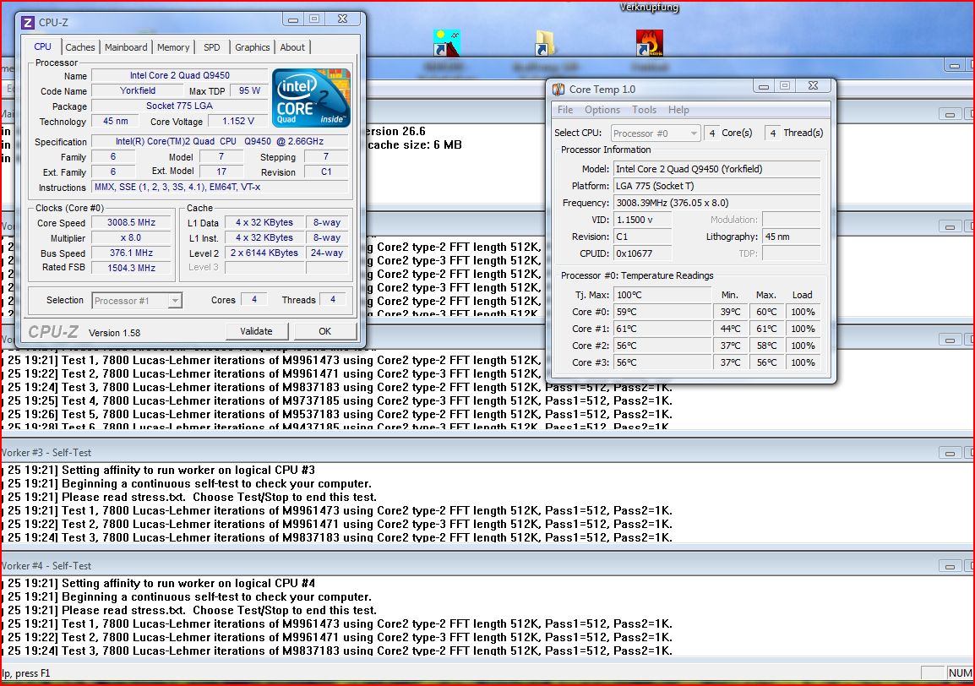The height and width of the screenshot is (686, 975).
Task: Click the Tj. Max value 100°C
Action: 662,295
